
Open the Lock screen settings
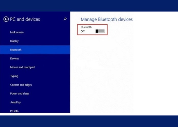pos(17,32)
